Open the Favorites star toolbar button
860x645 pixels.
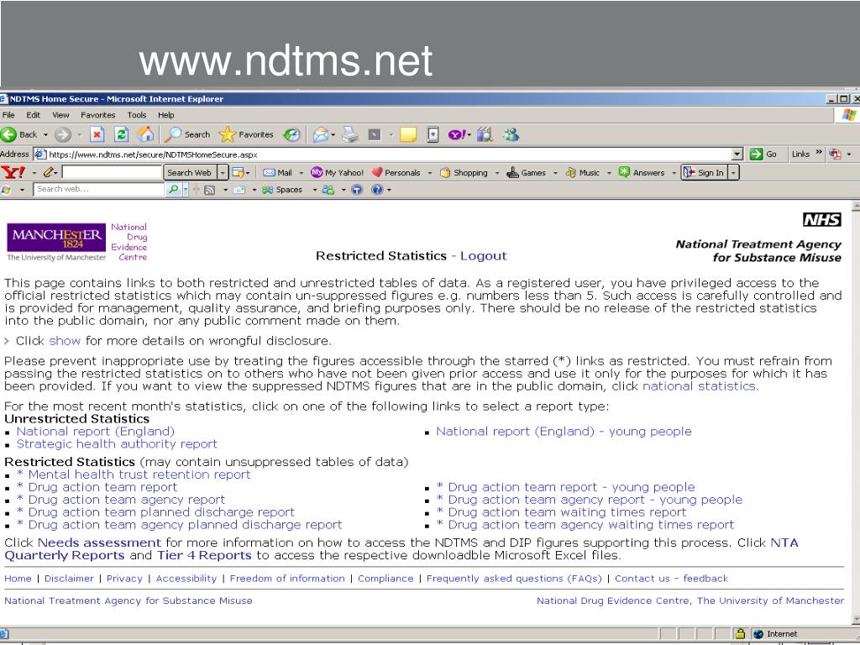click(246, 135)
